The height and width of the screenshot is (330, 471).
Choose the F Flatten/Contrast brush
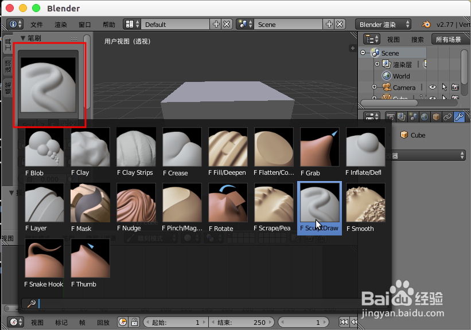click(274, 152)
